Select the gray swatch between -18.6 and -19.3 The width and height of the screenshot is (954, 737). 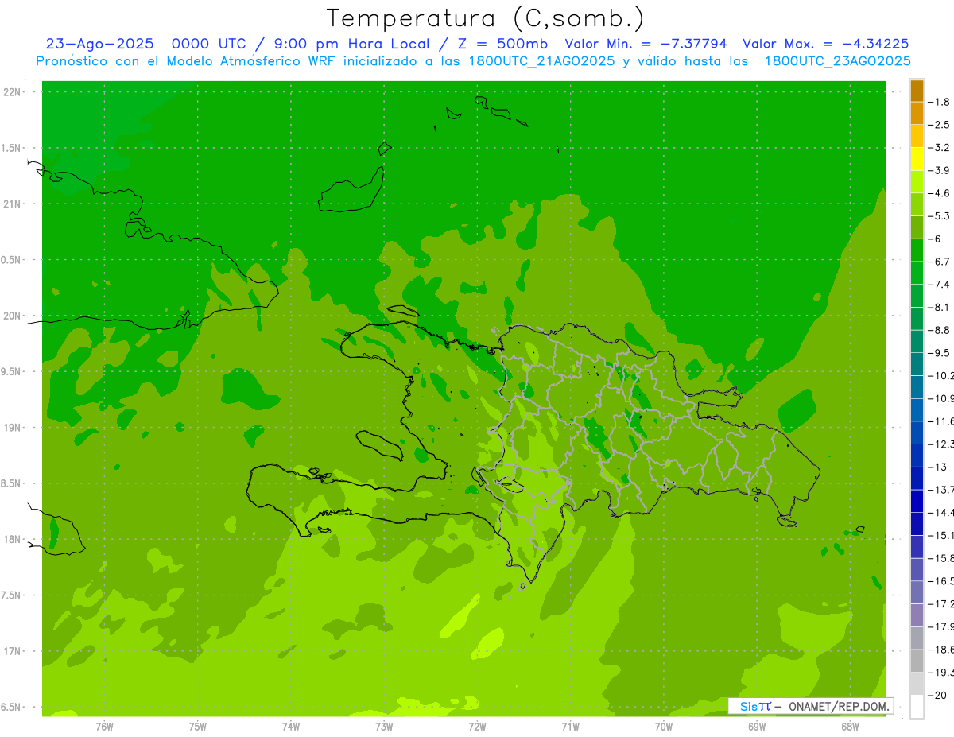point(917,661)
